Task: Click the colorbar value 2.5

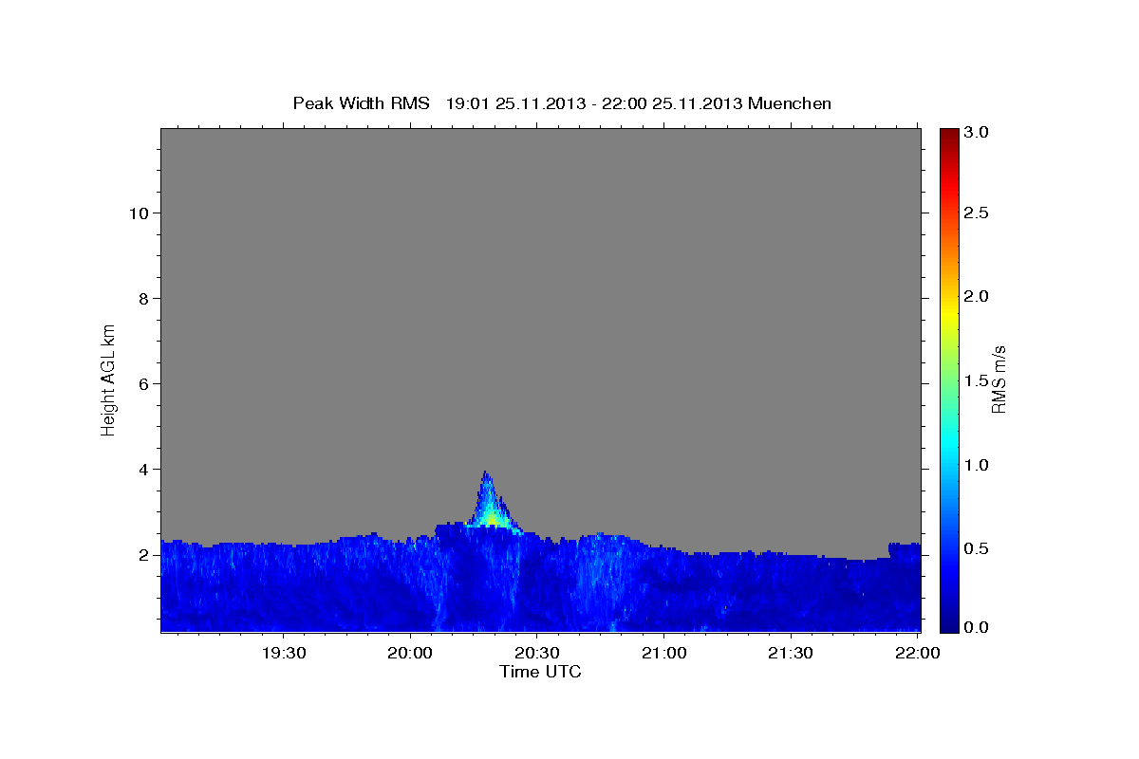Action: pyautogui.click(x=977, y=213)
